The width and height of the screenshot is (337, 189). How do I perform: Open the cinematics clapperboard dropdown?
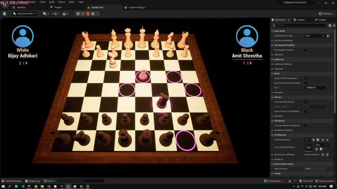(x=65, y=14)
